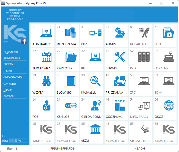Click the AKTUALIZACJA sidebar link
Screen dimensions: 179x152
tap(13, 77)
